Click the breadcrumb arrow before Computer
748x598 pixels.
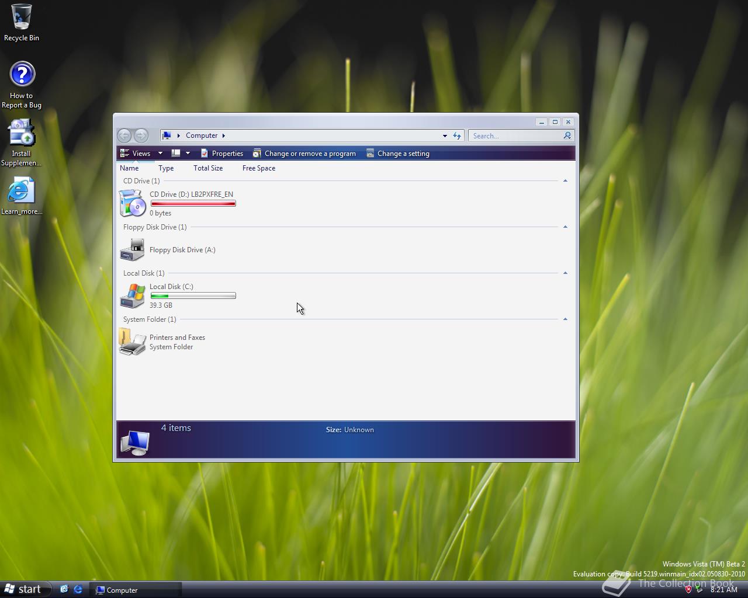pyautogui.click(x=178, y=135)
